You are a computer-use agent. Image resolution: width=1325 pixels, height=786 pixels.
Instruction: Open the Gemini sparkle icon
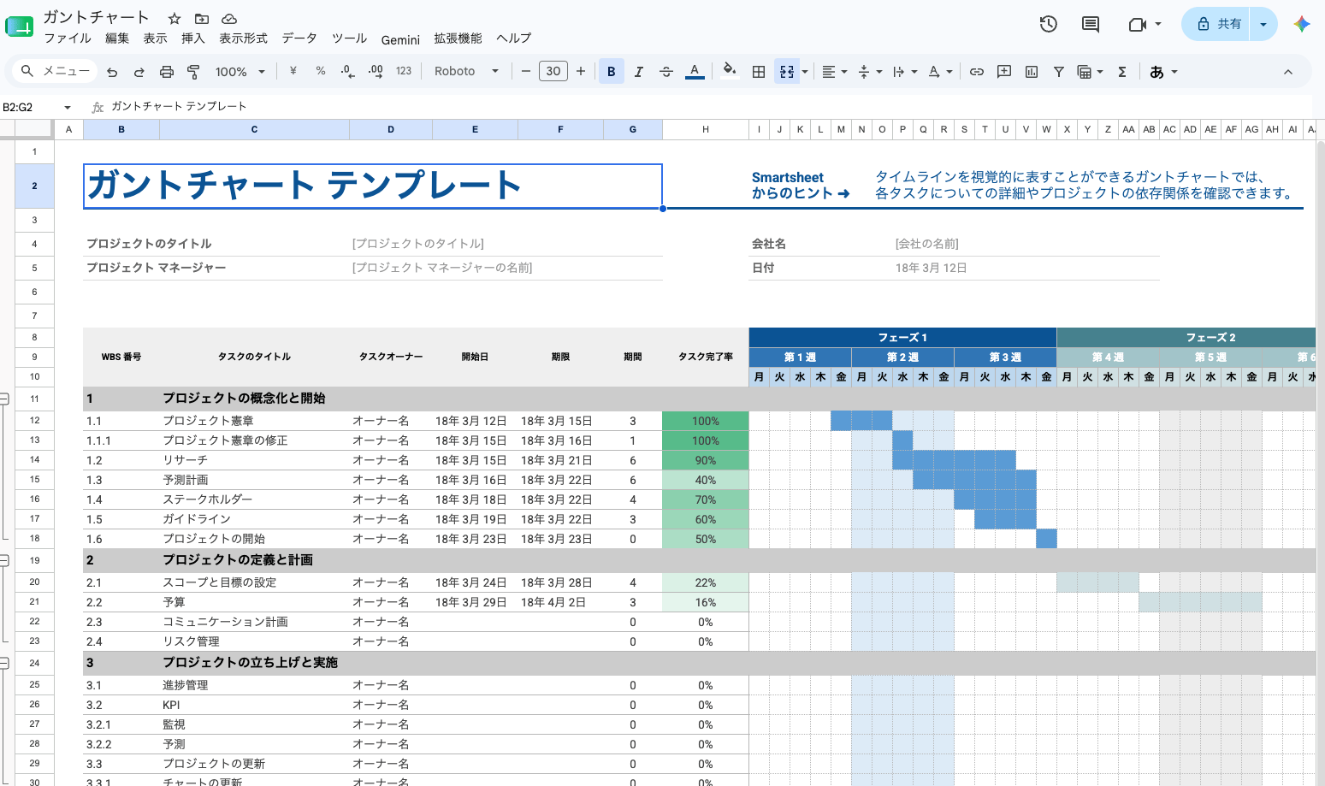[x=1302, y=24]
